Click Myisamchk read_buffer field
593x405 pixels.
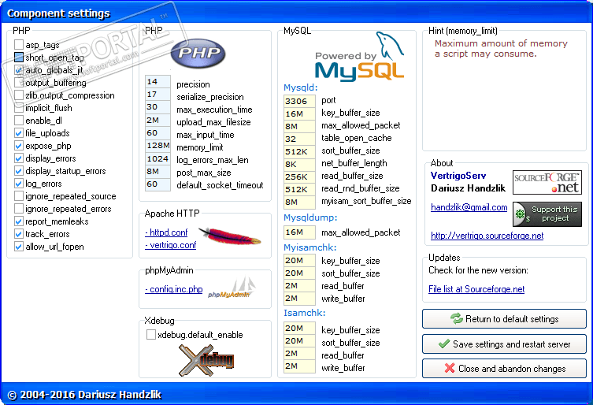click(299, 286)
